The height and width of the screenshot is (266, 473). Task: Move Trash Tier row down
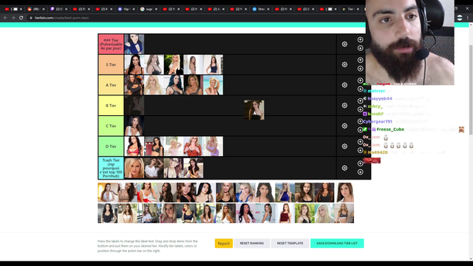click(x=360, y=172)
